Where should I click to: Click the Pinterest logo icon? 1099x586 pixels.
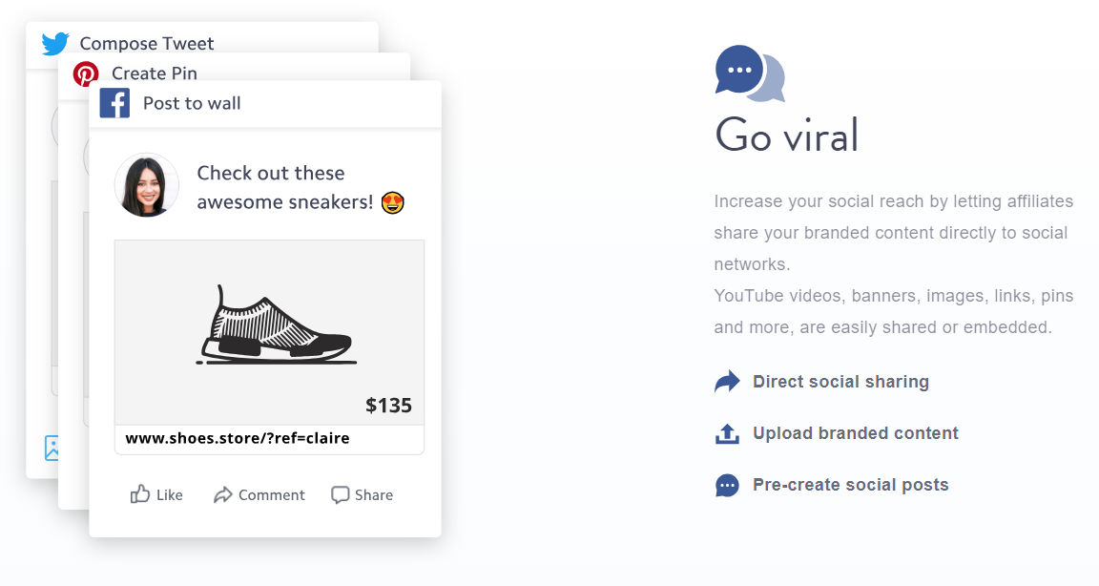point(86,73)
